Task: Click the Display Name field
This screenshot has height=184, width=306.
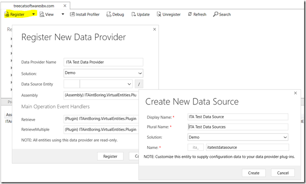Action: (238, 117)
